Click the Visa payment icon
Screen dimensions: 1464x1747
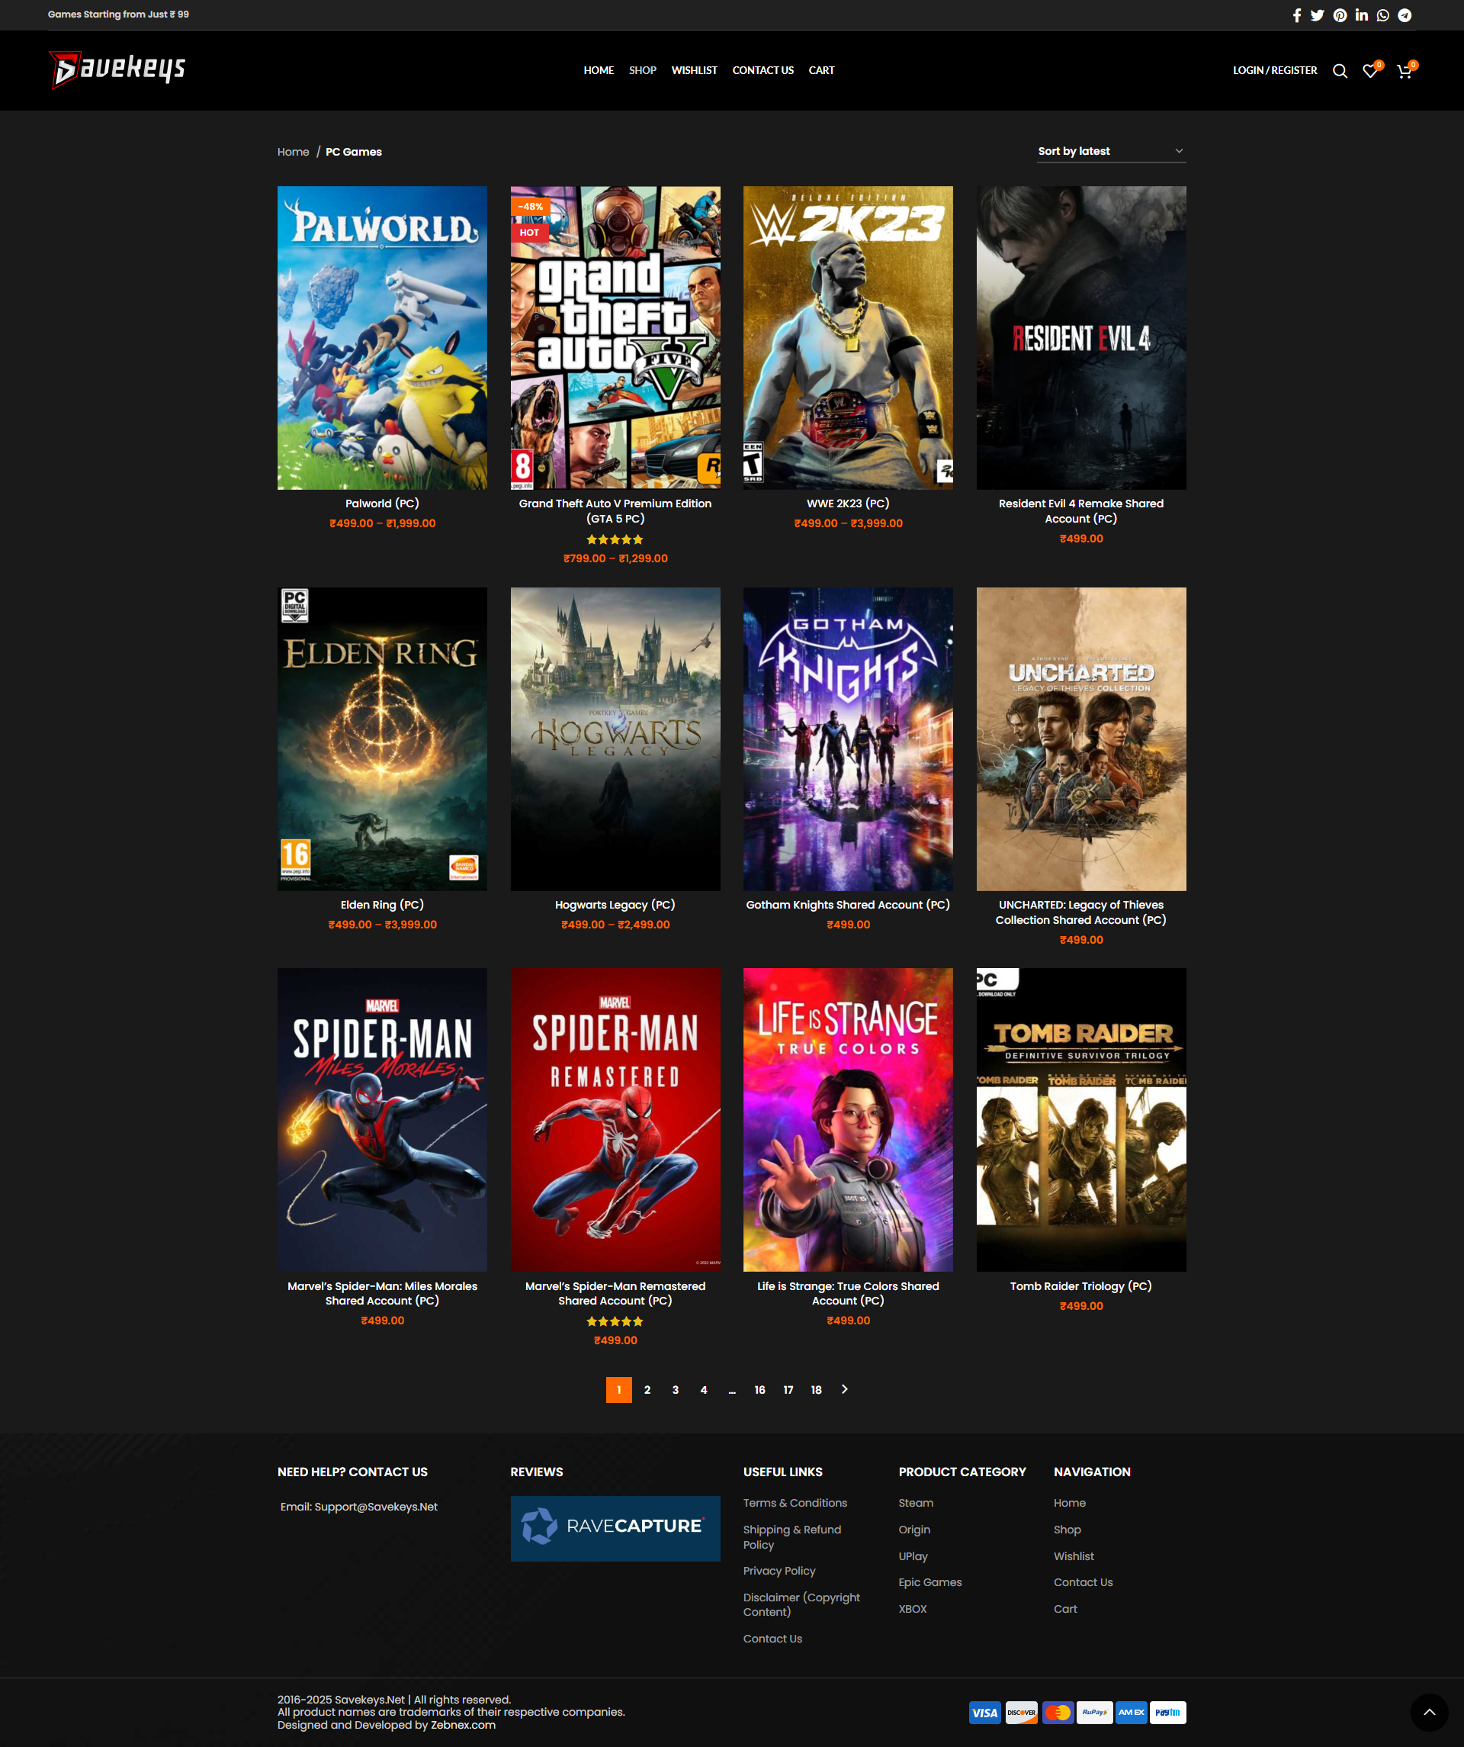pos(985,1712)
